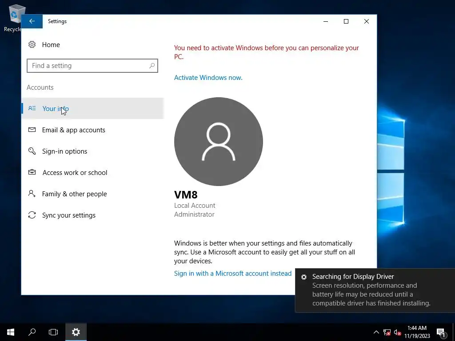The height and width of the screenshot is (341, 455).
Task: Open the Action Center notification icon
Action: point(441,332)
